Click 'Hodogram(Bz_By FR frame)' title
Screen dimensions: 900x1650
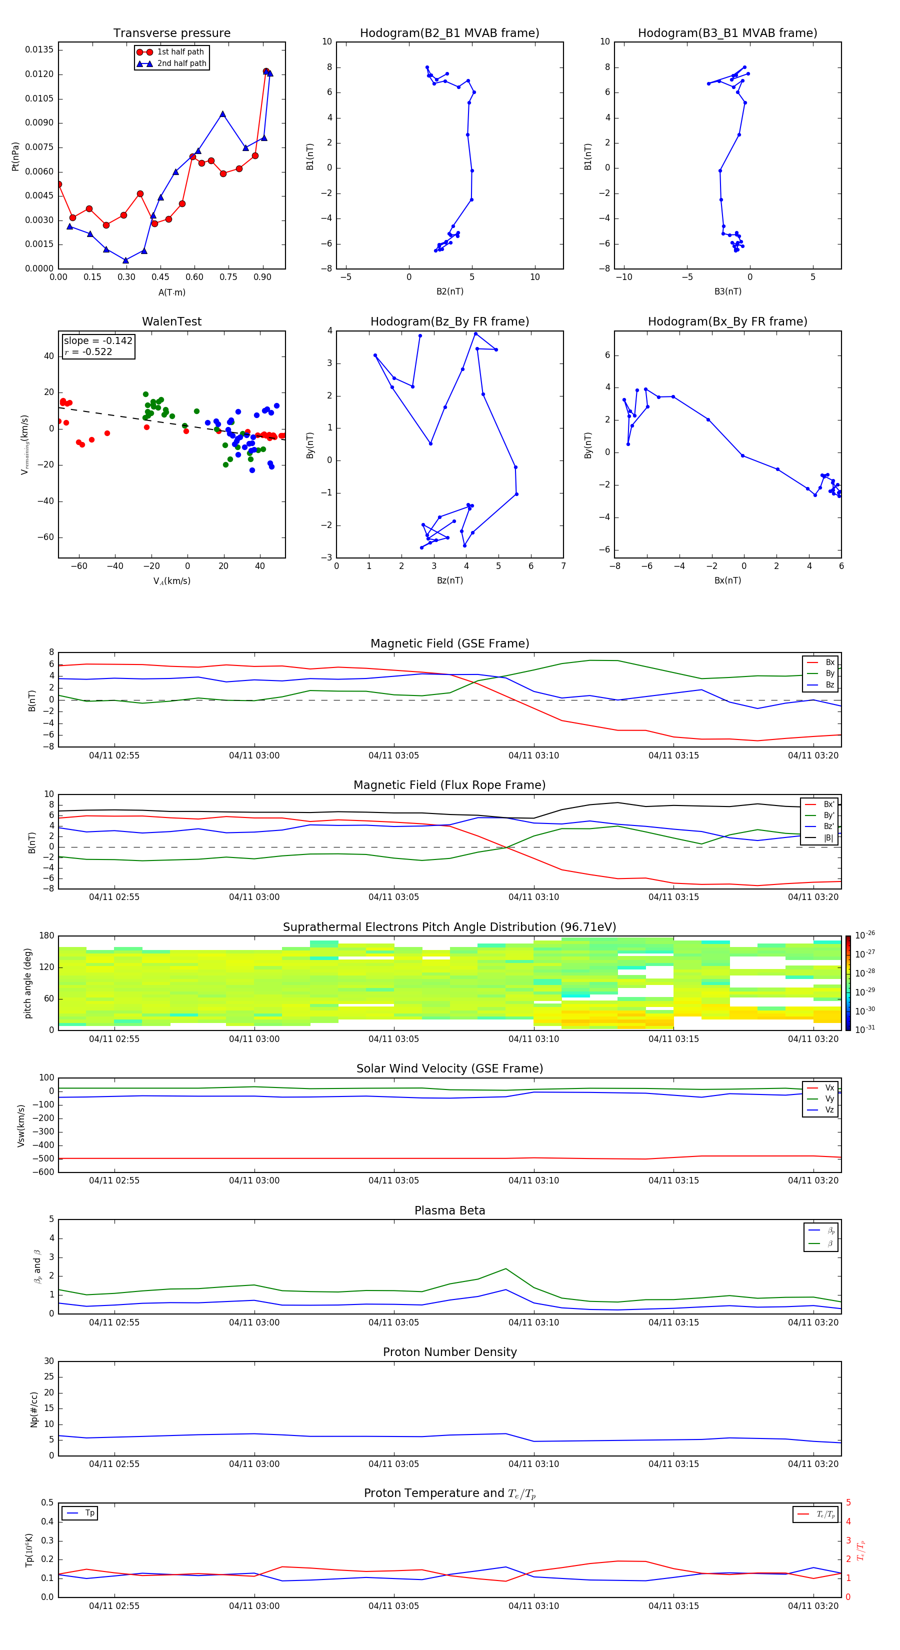tap(449, 321)
